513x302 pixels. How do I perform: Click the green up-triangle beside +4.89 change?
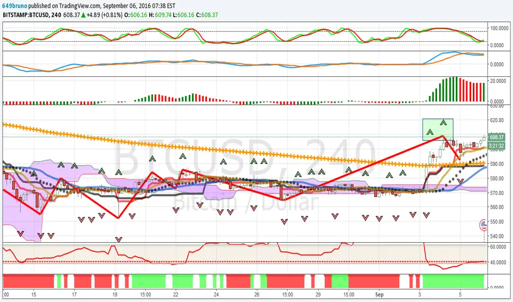[x=84, y=15]
